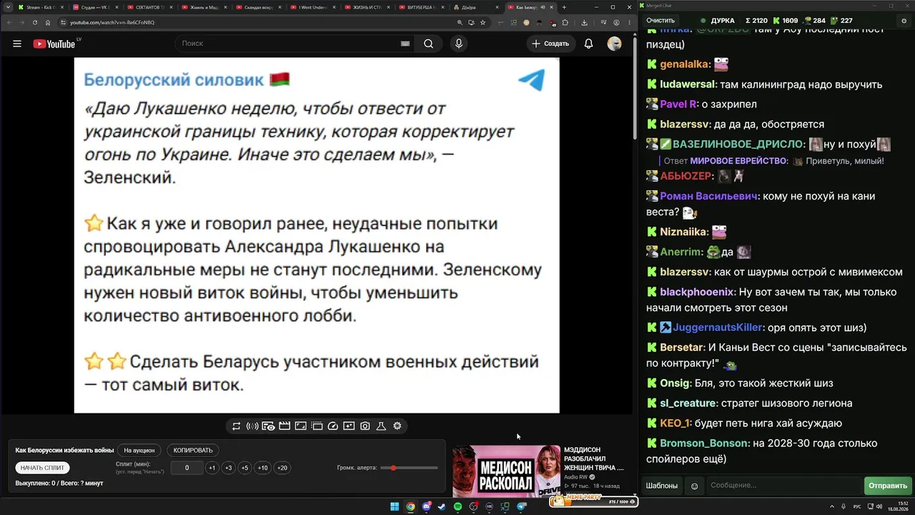915x515 pixels.
Task: Add twenty minutes with +20 button
Action: tap(282, 468)
